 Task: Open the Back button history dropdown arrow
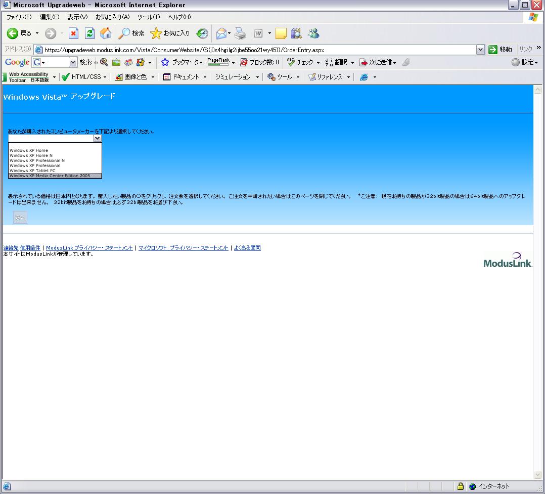pyautogui.click(x=37, y=33)
